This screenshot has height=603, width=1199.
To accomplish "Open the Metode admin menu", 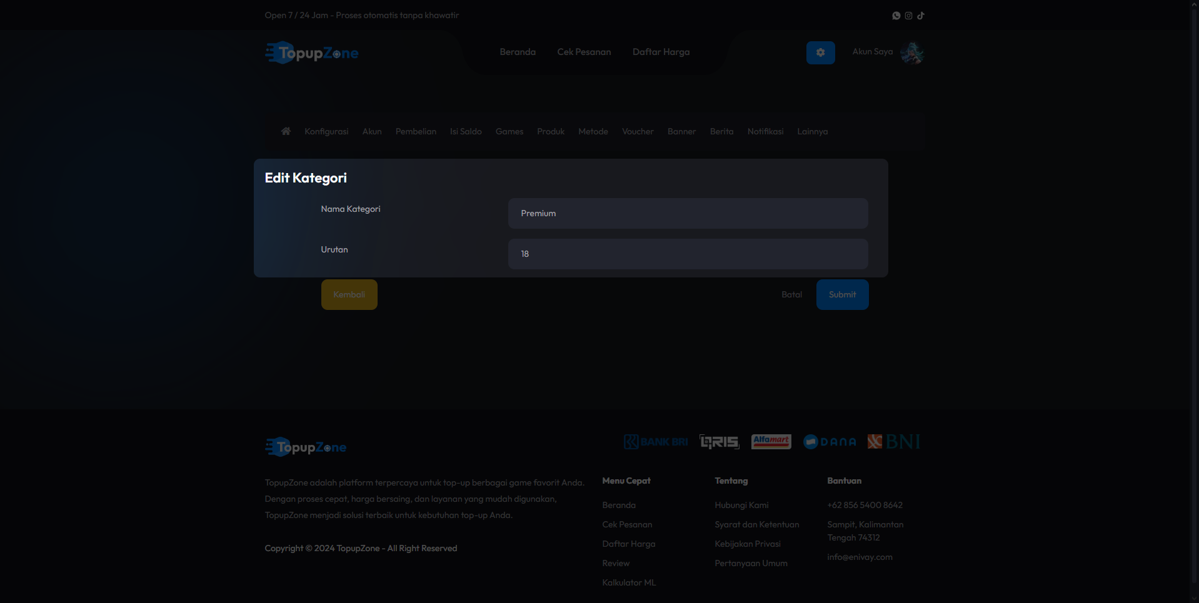I will tap(593, 131).
